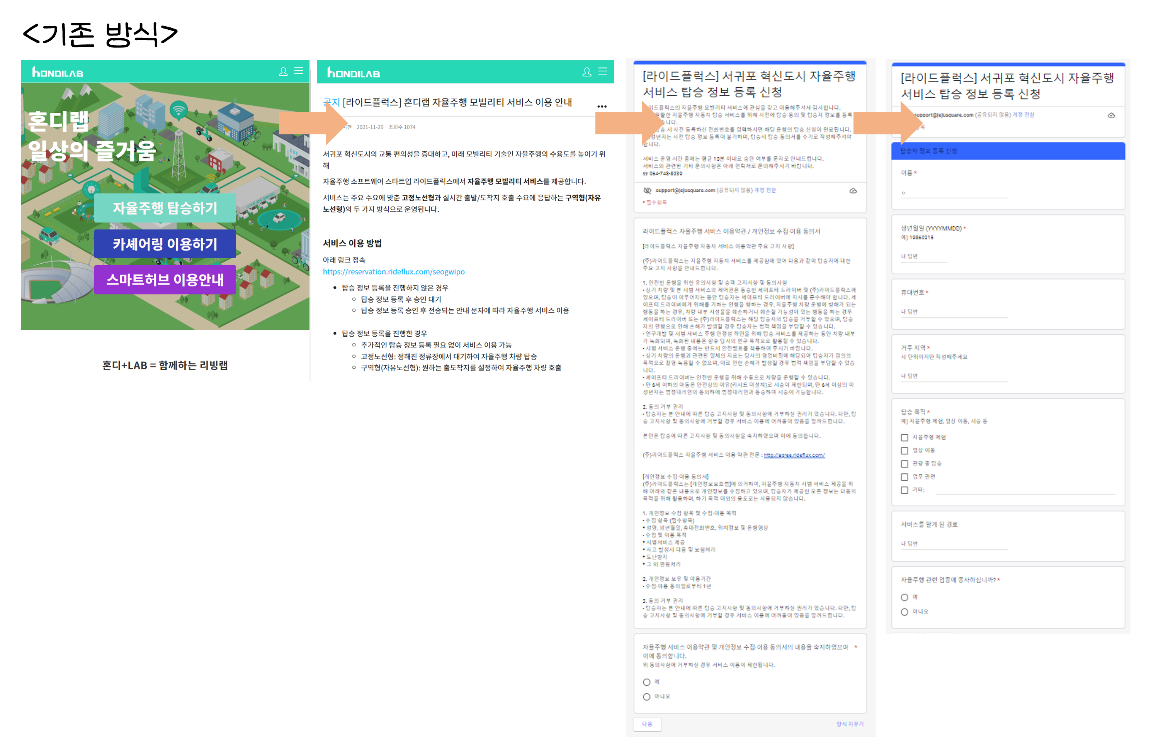Screen dimensions: 1156x754
Task: Click the 카셰어링 이용하기 button
Action: pos(165,244)
